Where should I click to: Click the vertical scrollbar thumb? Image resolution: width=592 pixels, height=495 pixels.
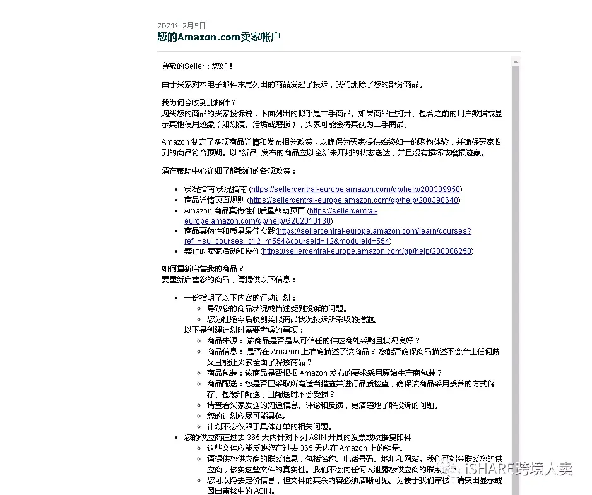pyautogui.click(x=516, y=280)
